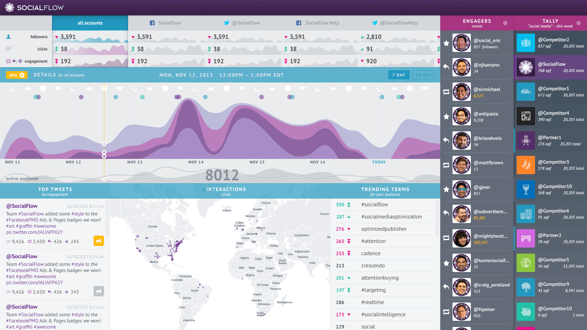Click the active audience slider handle

point(104,179)
